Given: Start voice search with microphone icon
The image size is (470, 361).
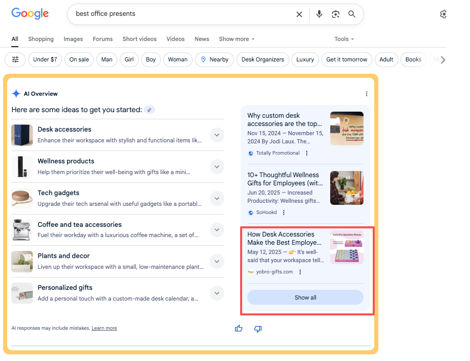Looking at the screenshot, I should 319,14.
